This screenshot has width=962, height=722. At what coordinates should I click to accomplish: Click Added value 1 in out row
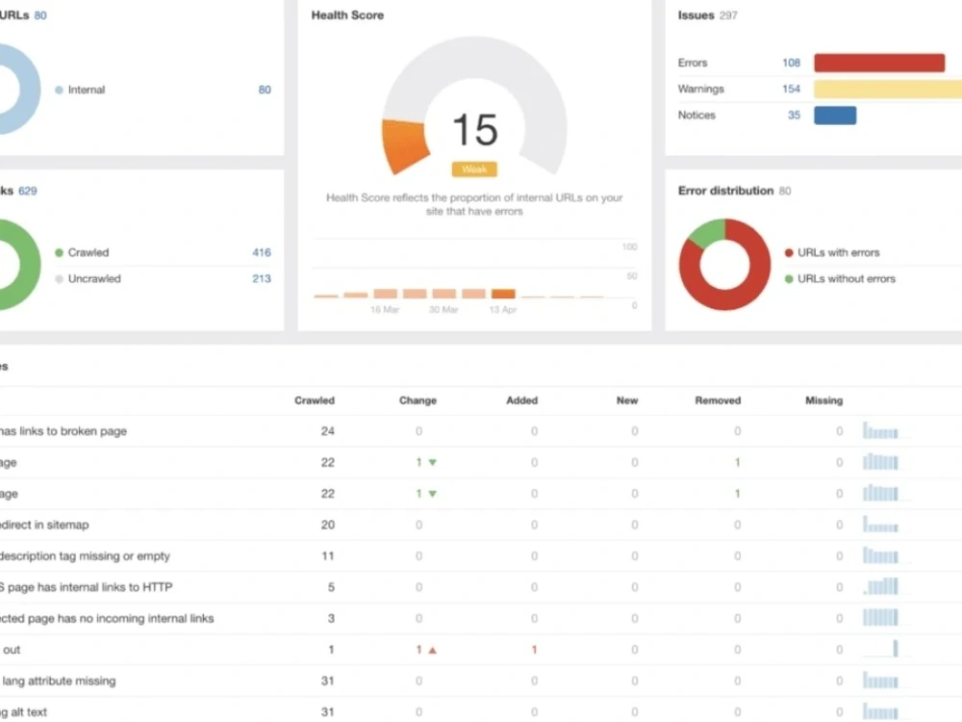coord(534,650)
